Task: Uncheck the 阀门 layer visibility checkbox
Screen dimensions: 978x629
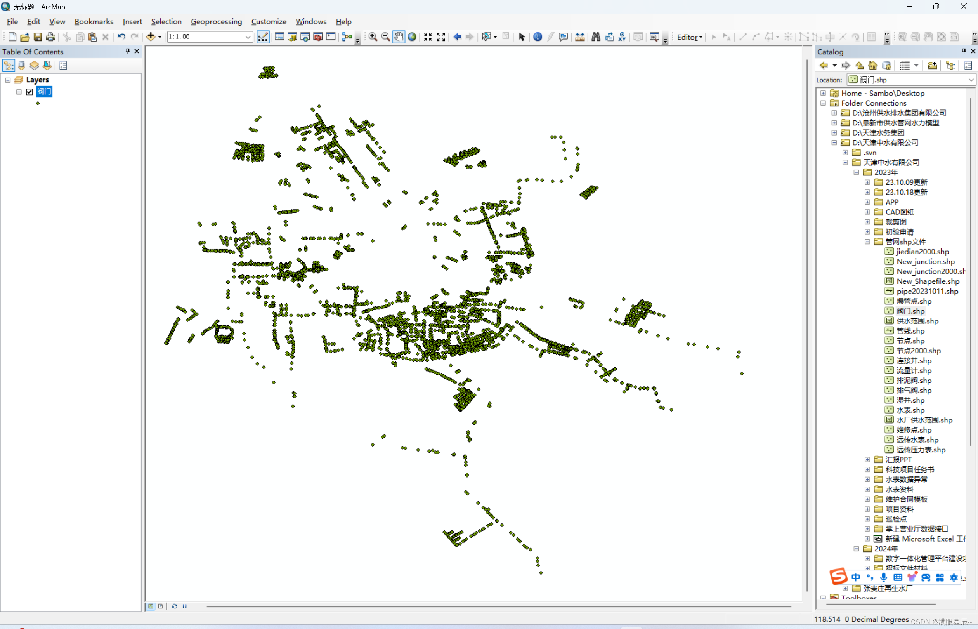Action: coord(29,92)
